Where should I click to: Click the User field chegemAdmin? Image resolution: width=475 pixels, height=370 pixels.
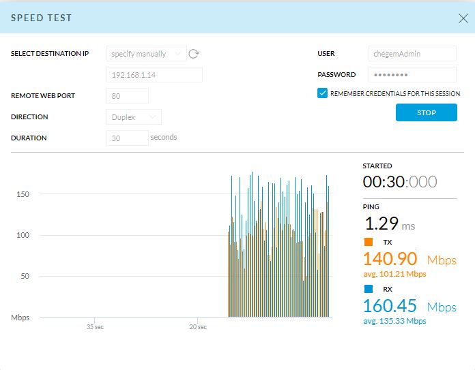[412, 54]
